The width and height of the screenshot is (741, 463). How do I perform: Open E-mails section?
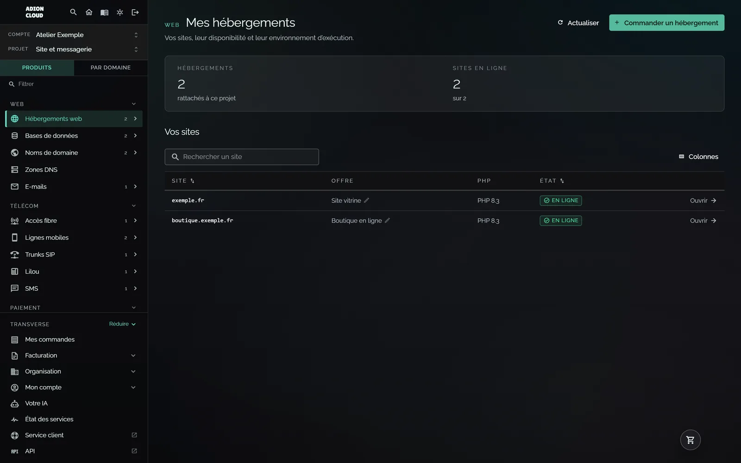pyautogui.click(x=74, y=187)
